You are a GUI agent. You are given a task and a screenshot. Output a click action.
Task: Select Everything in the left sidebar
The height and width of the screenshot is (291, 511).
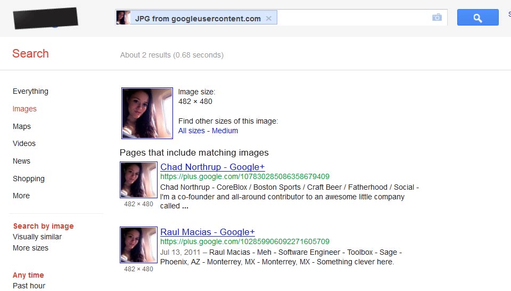pos(30,91)
